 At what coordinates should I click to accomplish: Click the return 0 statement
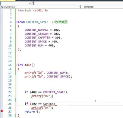(32, 112)
